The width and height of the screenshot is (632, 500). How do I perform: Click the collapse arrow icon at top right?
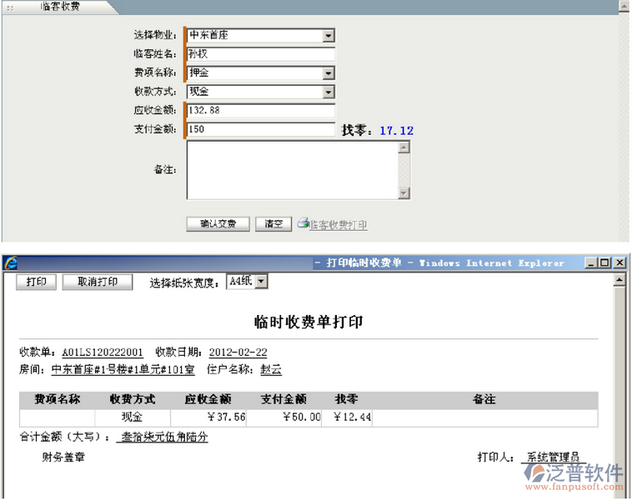(623, 6)
